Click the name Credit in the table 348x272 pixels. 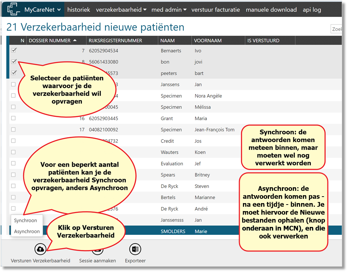(167, 141)
